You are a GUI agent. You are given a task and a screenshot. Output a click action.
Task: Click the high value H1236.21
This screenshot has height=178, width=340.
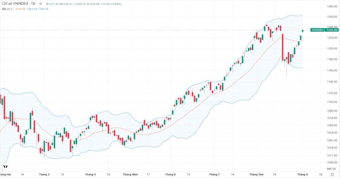[66, 4]
